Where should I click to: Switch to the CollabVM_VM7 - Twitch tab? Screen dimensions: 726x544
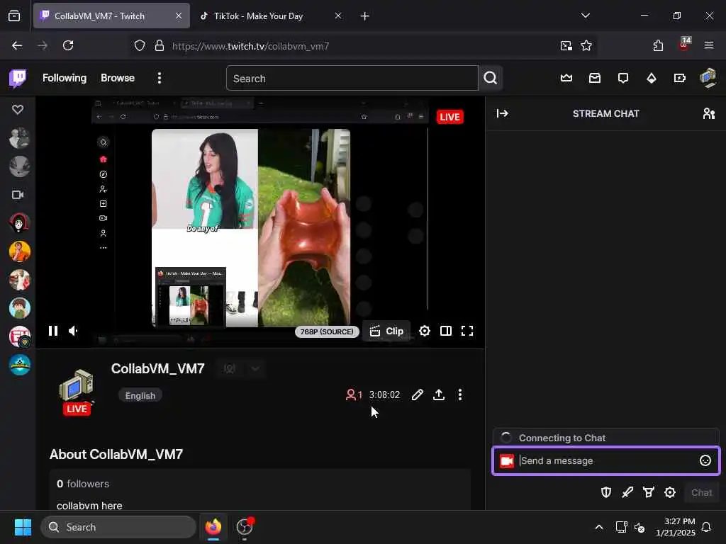pos(111,16)
